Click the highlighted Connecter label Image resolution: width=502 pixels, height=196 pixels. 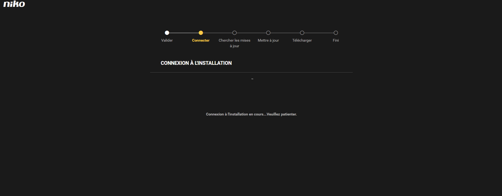click(x=201, y=40)
